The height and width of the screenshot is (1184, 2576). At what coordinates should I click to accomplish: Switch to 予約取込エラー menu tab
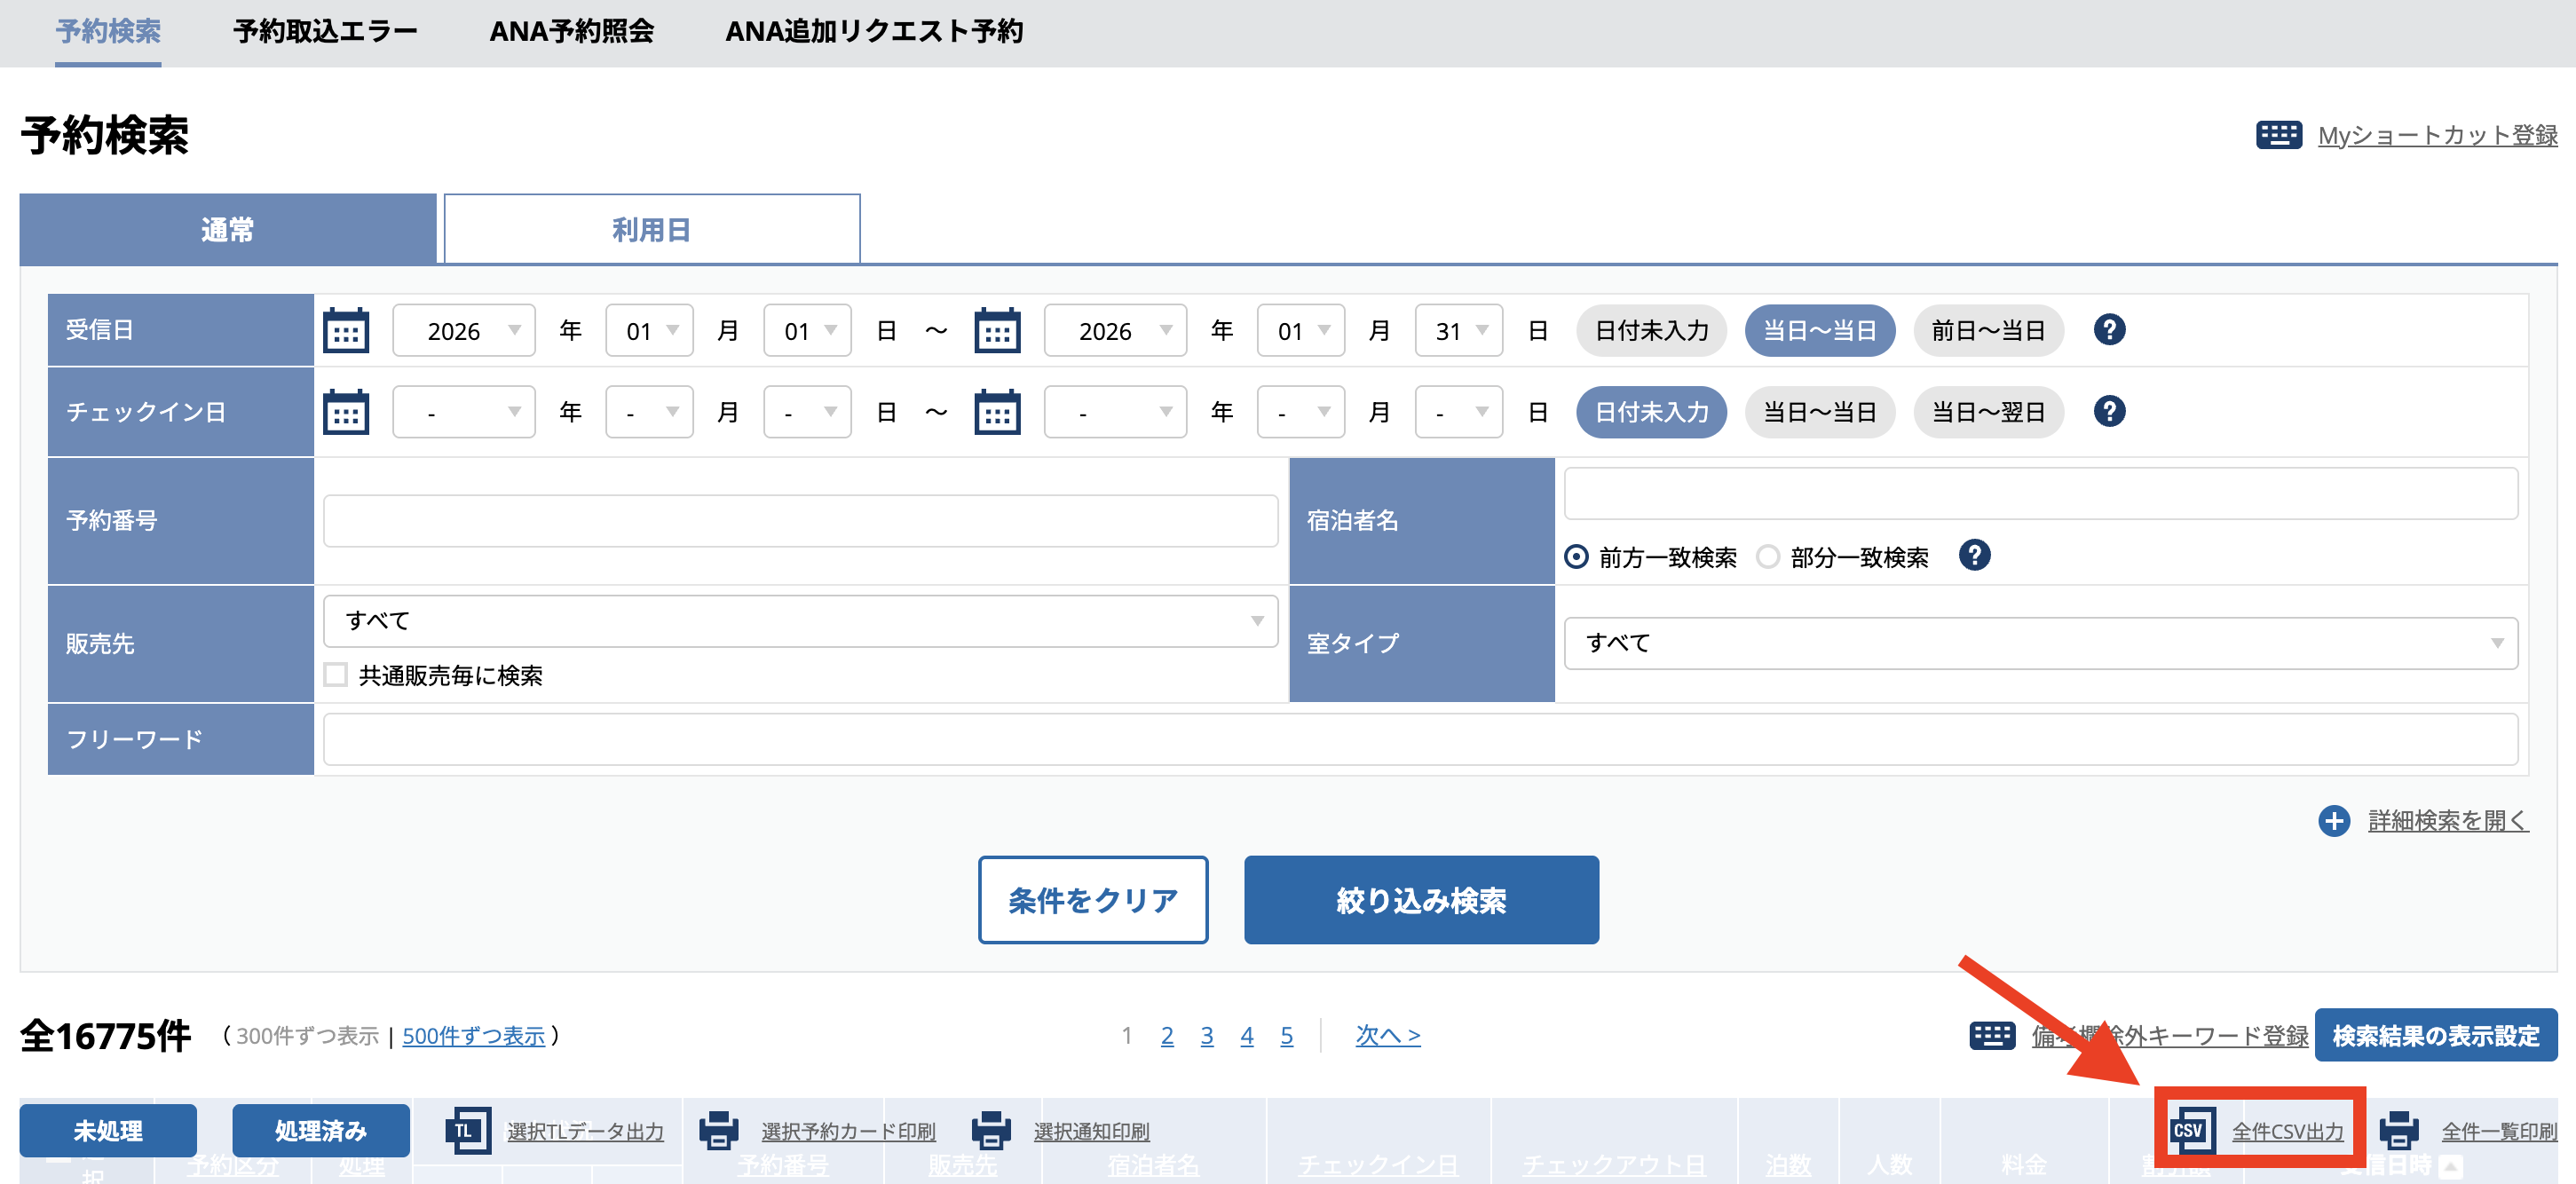click(x=325, y=32)
